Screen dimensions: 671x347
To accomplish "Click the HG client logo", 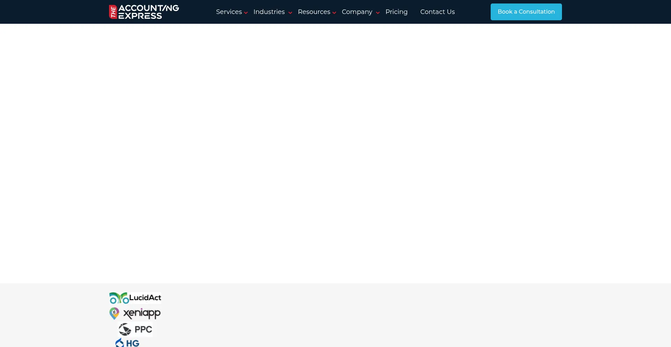I will (128, 343).
